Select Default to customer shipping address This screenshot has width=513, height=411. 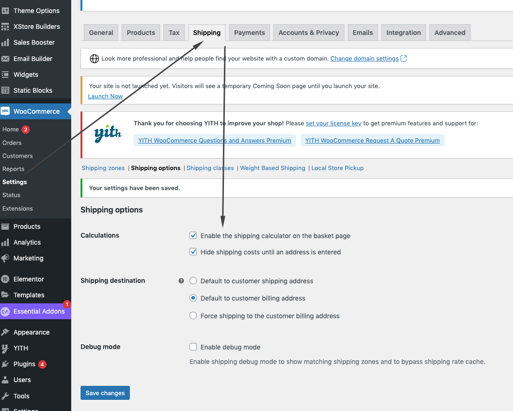click(x=193, y=281)
